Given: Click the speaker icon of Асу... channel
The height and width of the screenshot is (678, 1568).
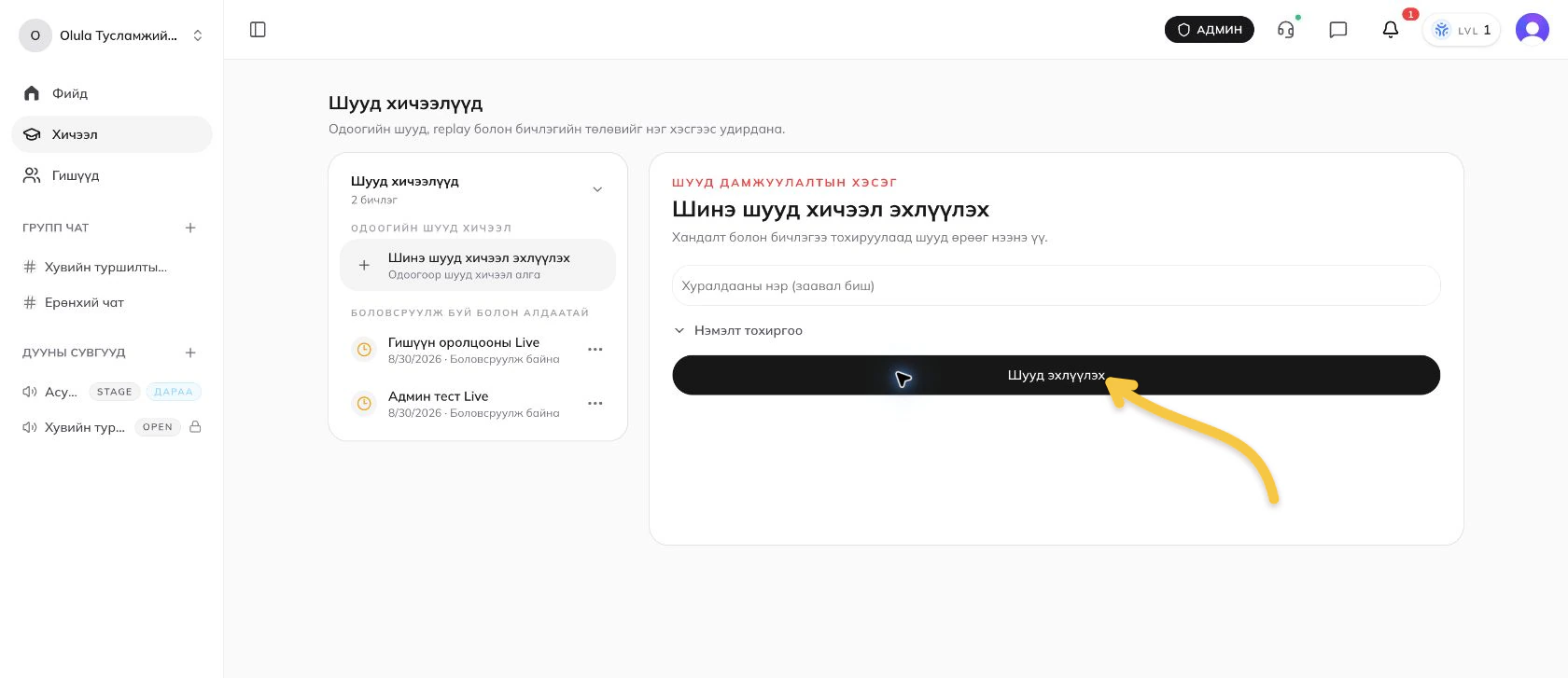Looking at the screenshot, I should click(30, 392).
